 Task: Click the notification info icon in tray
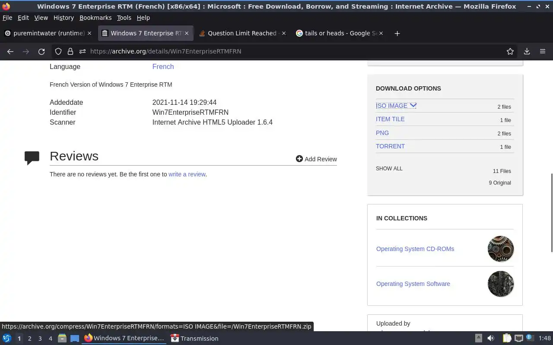pyautogui.click(x=530, y=339)
